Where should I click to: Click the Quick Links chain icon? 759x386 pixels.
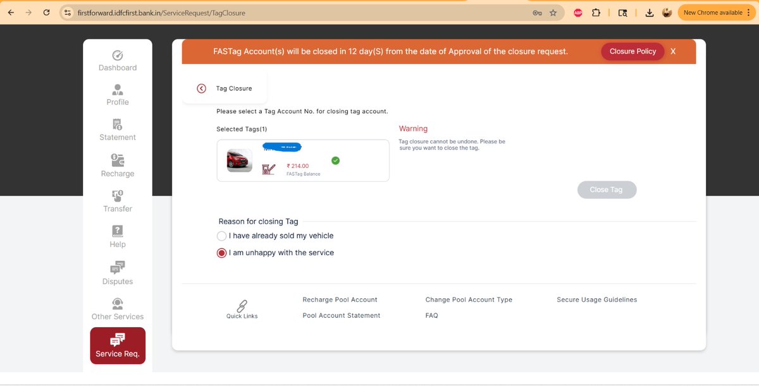[242, 306]
